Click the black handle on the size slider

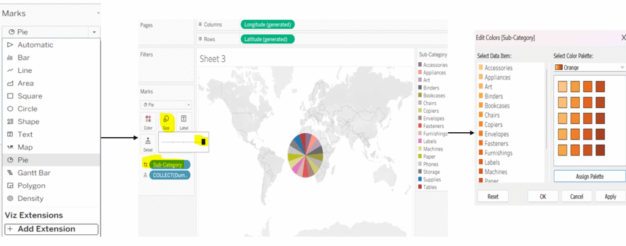click(203, 142)
